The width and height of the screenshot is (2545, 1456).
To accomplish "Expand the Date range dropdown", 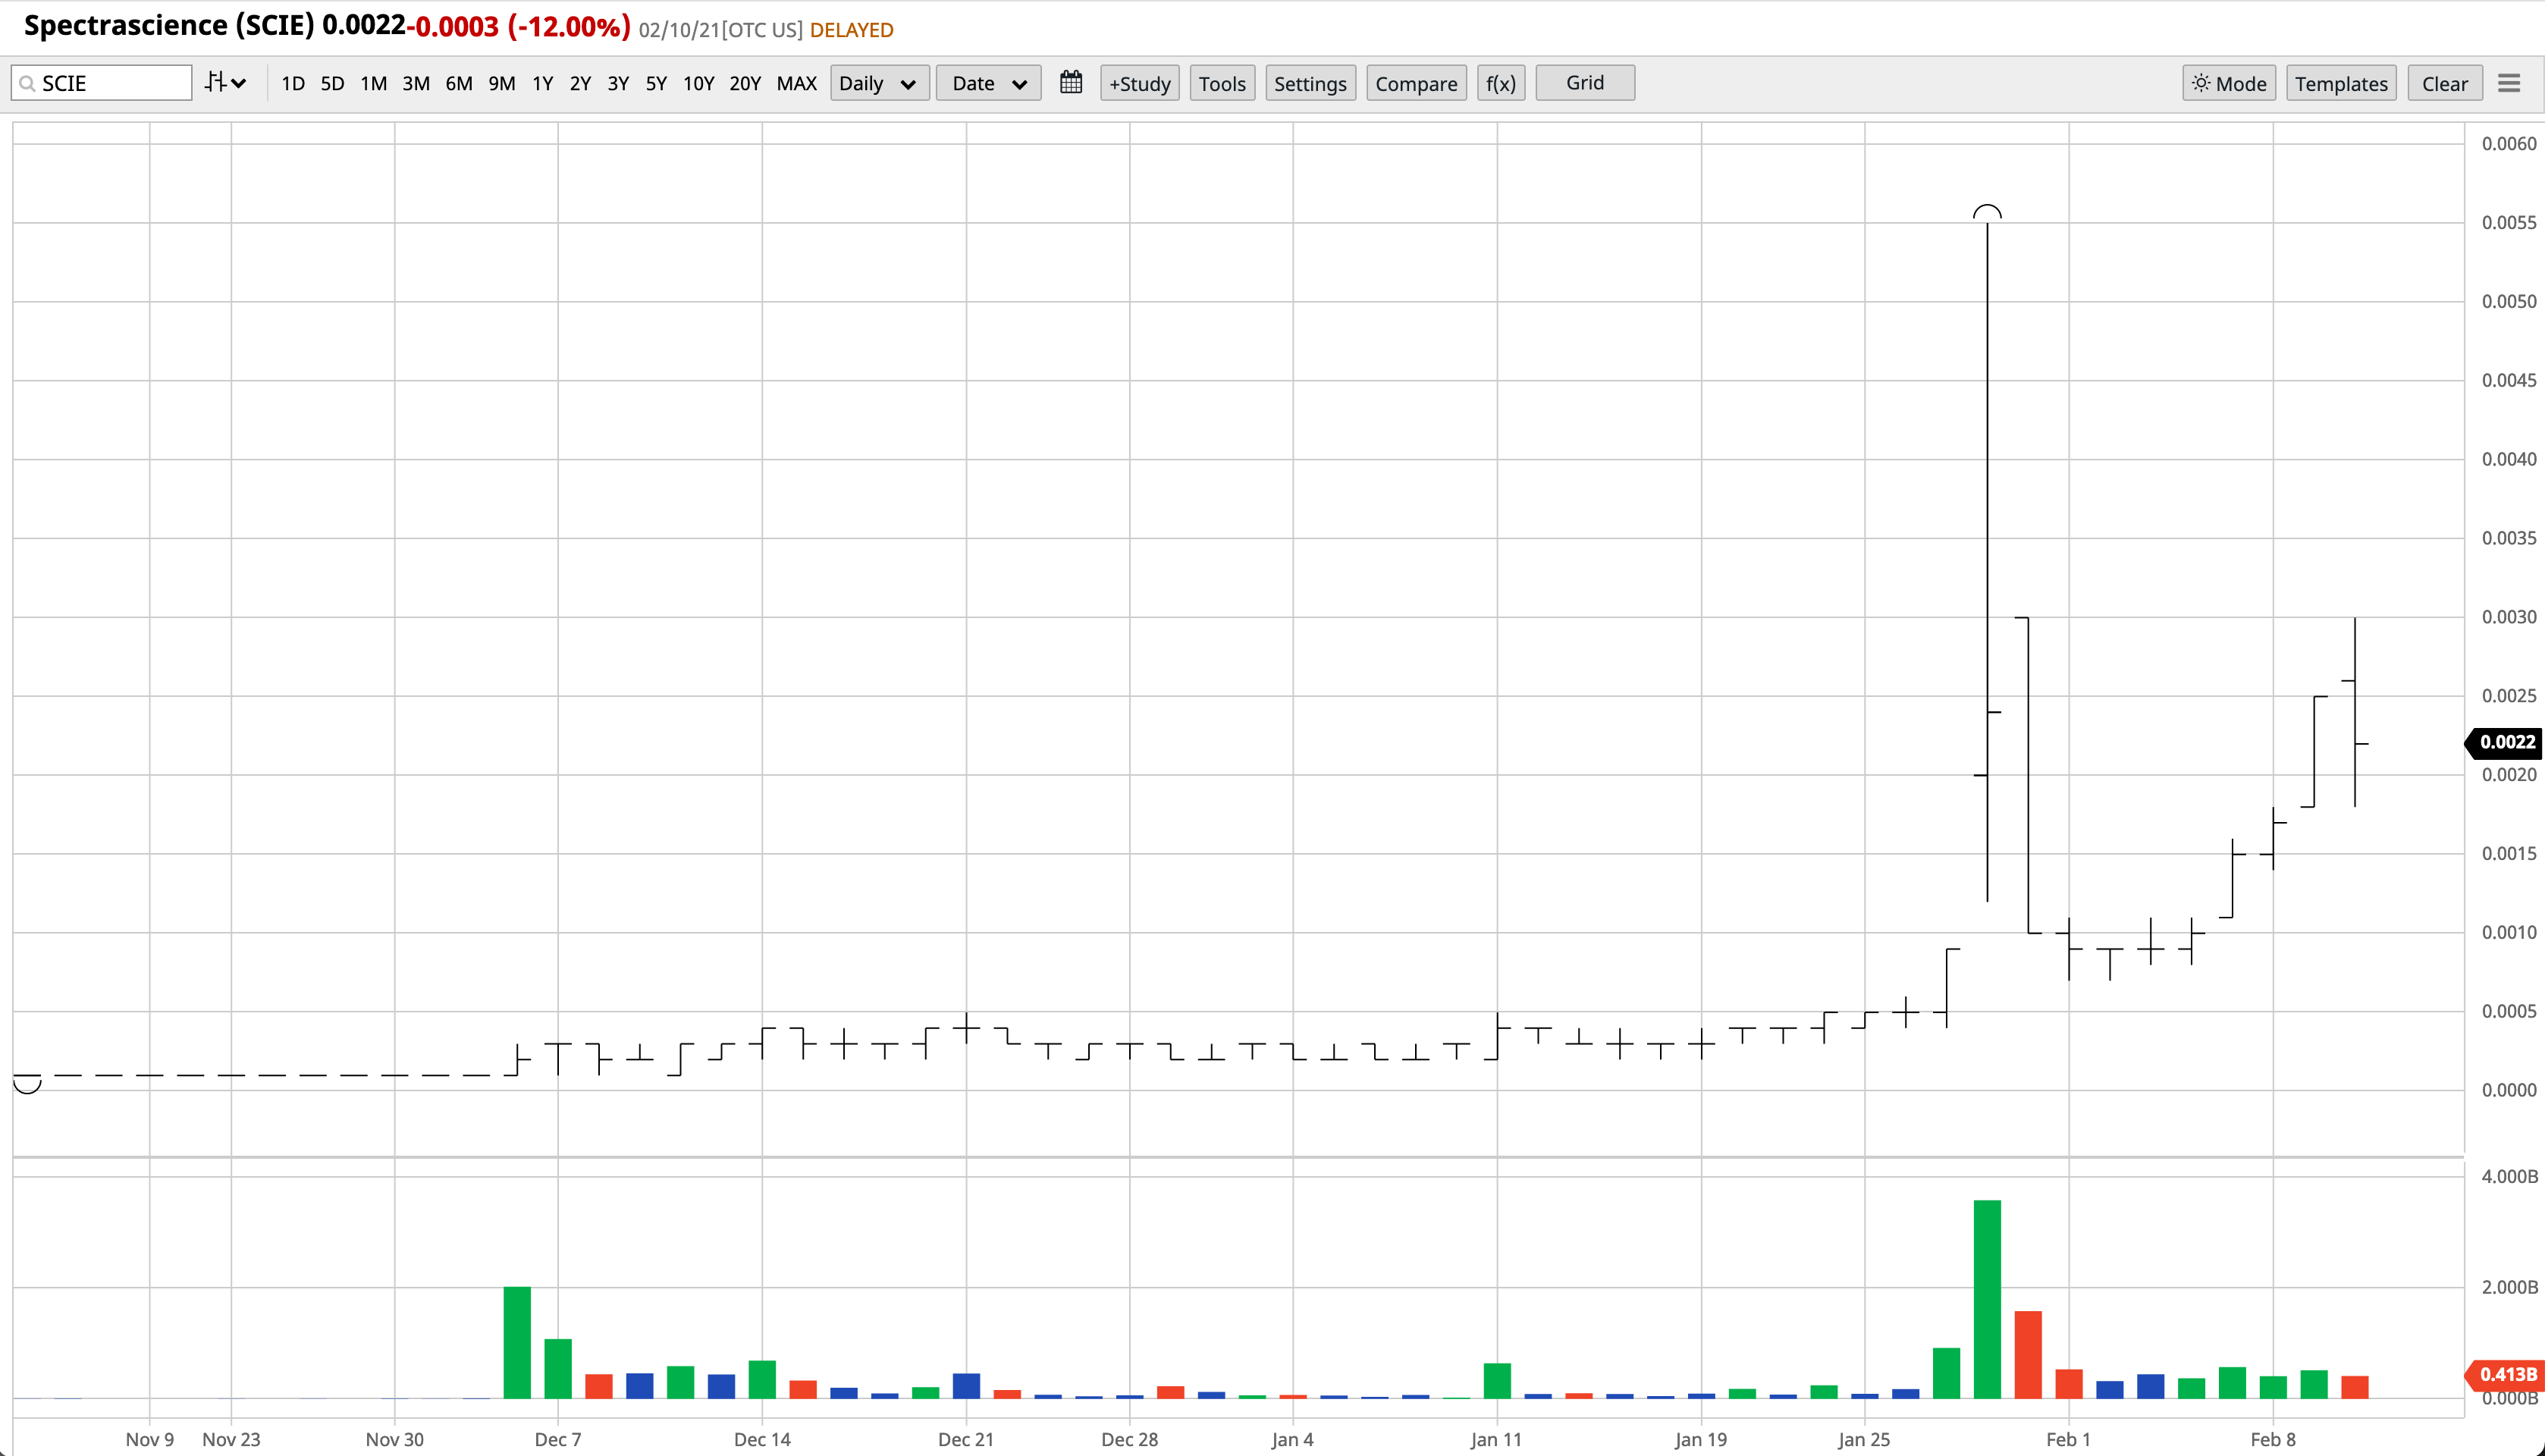I will point(988,83).
